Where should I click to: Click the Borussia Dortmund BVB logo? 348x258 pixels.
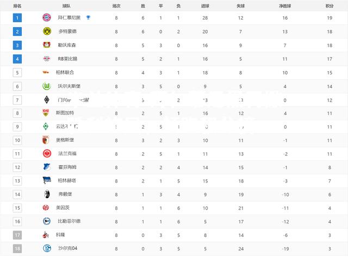[x=47, y=32]
